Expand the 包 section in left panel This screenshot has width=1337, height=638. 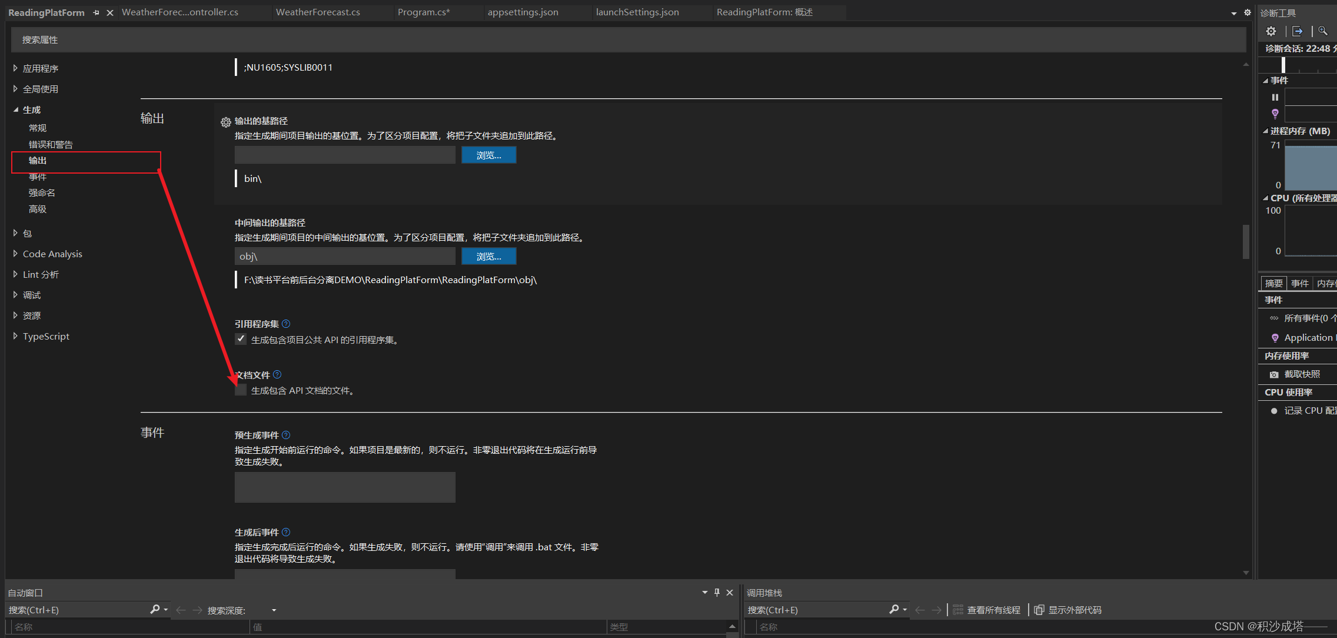(15, 231)
